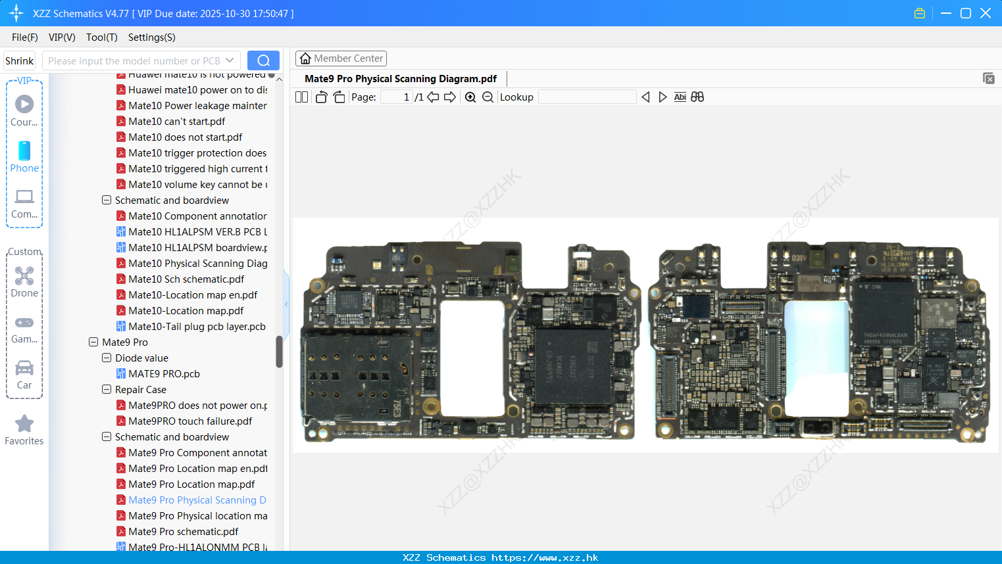Open the model number dropdown arrow
The image size is (1002, 564).
(x=230, y=60)
